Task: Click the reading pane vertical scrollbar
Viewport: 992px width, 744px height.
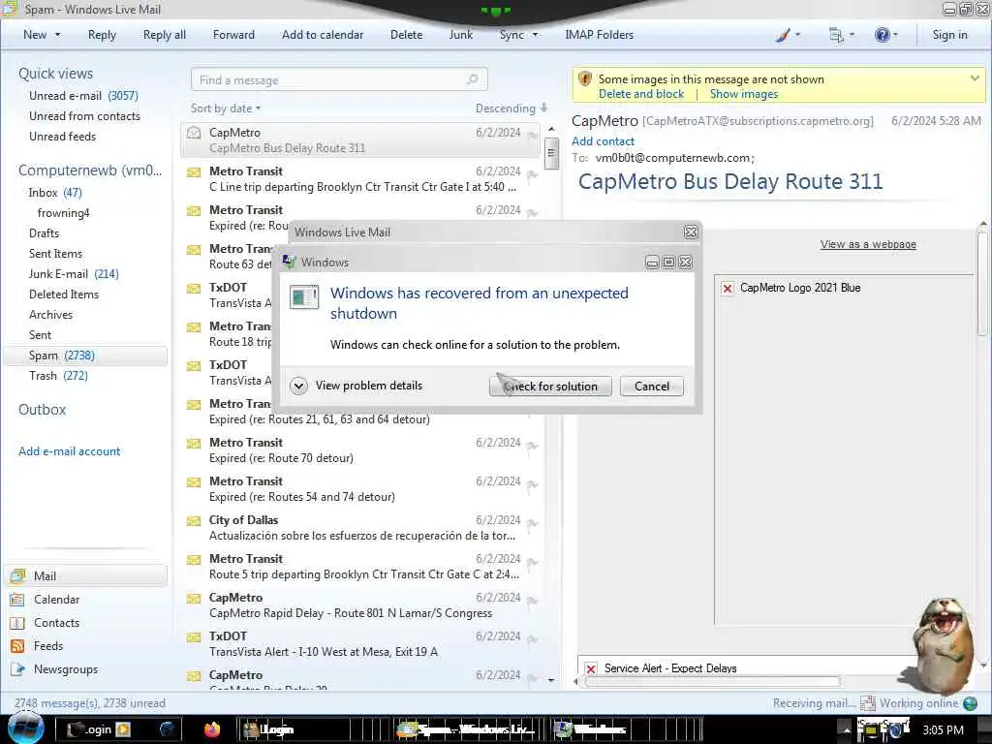Action: pyautogui.click(x=982, y=284)
